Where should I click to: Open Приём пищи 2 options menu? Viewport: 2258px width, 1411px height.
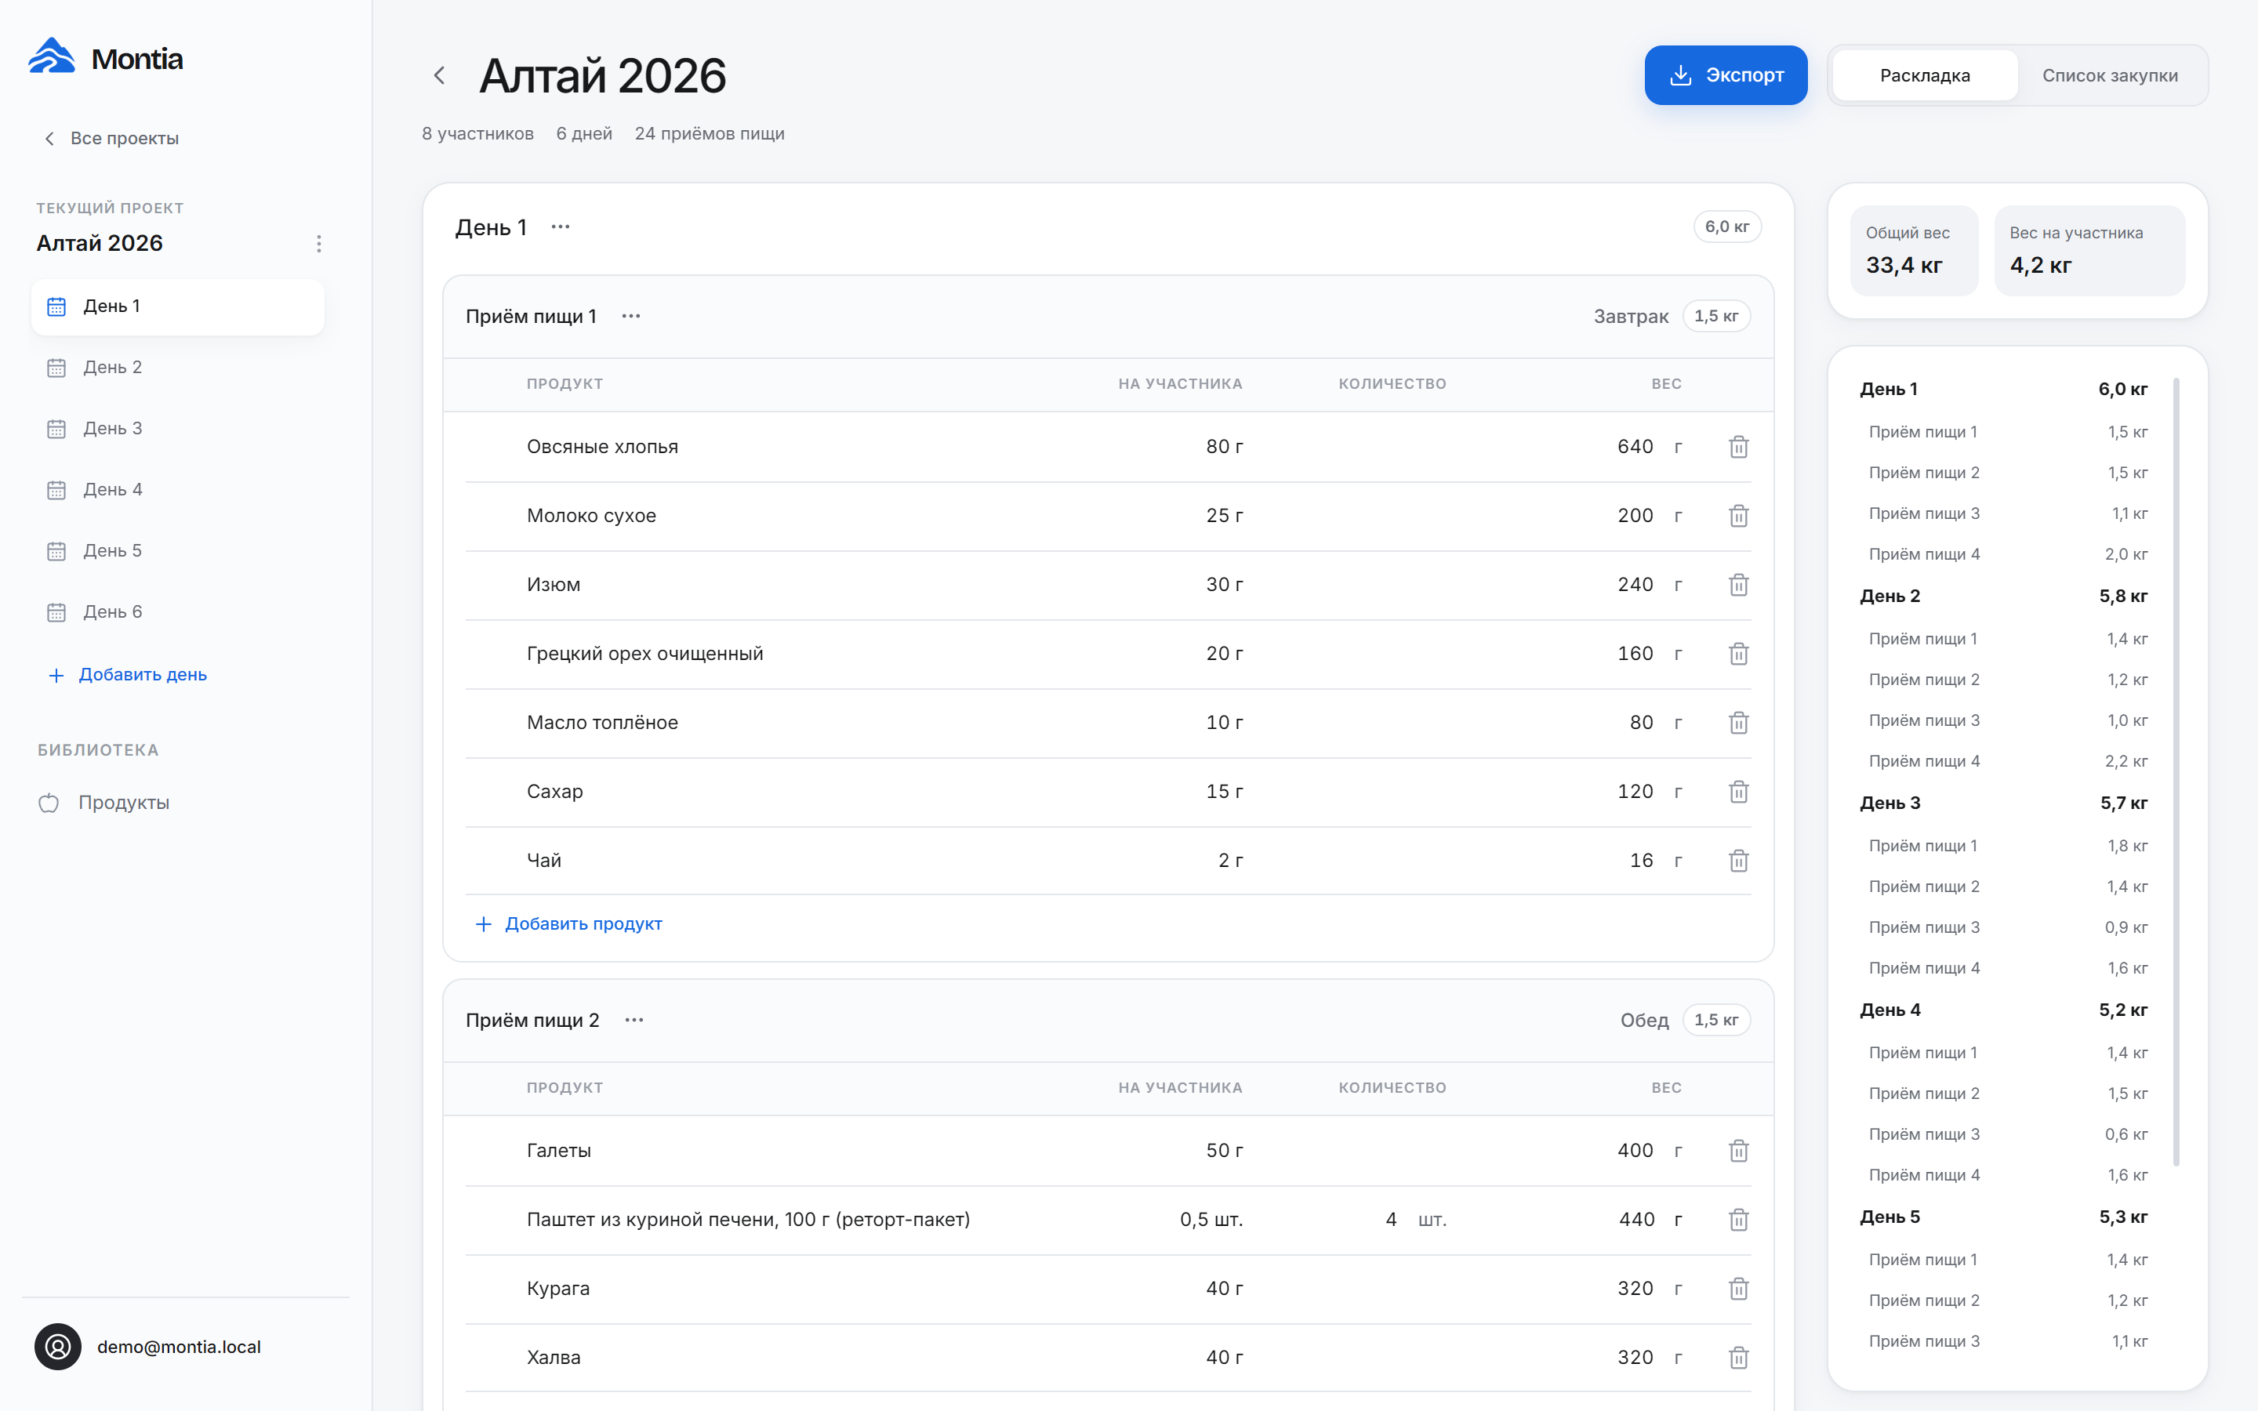pyautogui.click(x=633, y=1020)
